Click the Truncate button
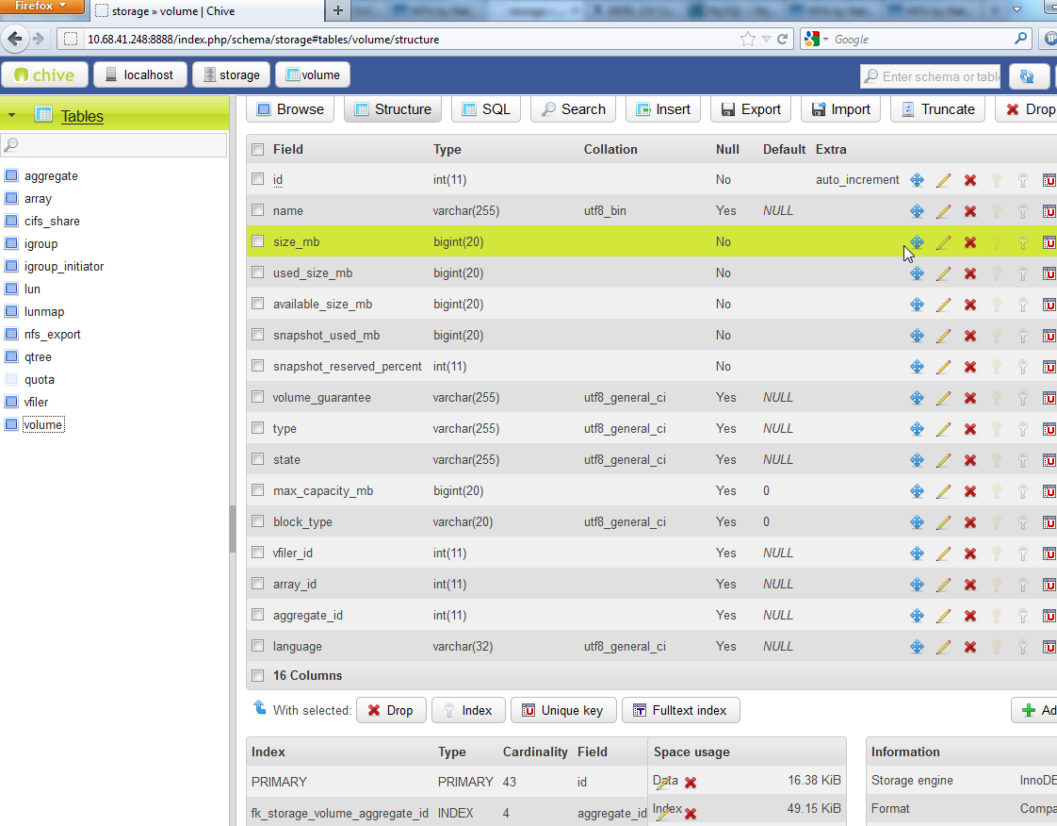This screenshot has height=826, width=1057. pos(937,109)
